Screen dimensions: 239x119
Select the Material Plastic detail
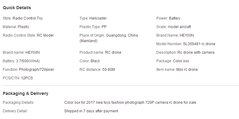coord(16,27)
